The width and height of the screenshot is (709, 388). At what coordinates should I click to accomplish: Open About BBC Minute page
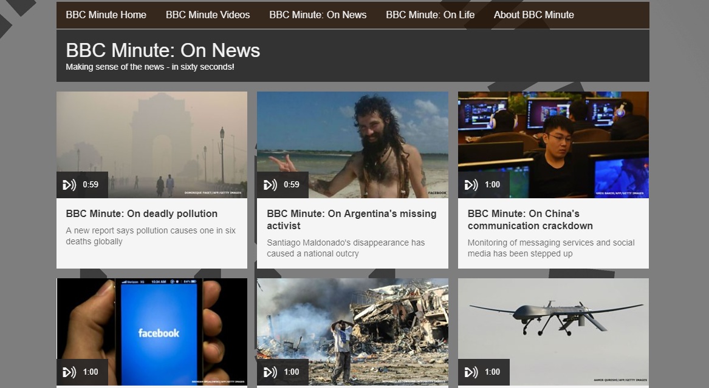533,15
